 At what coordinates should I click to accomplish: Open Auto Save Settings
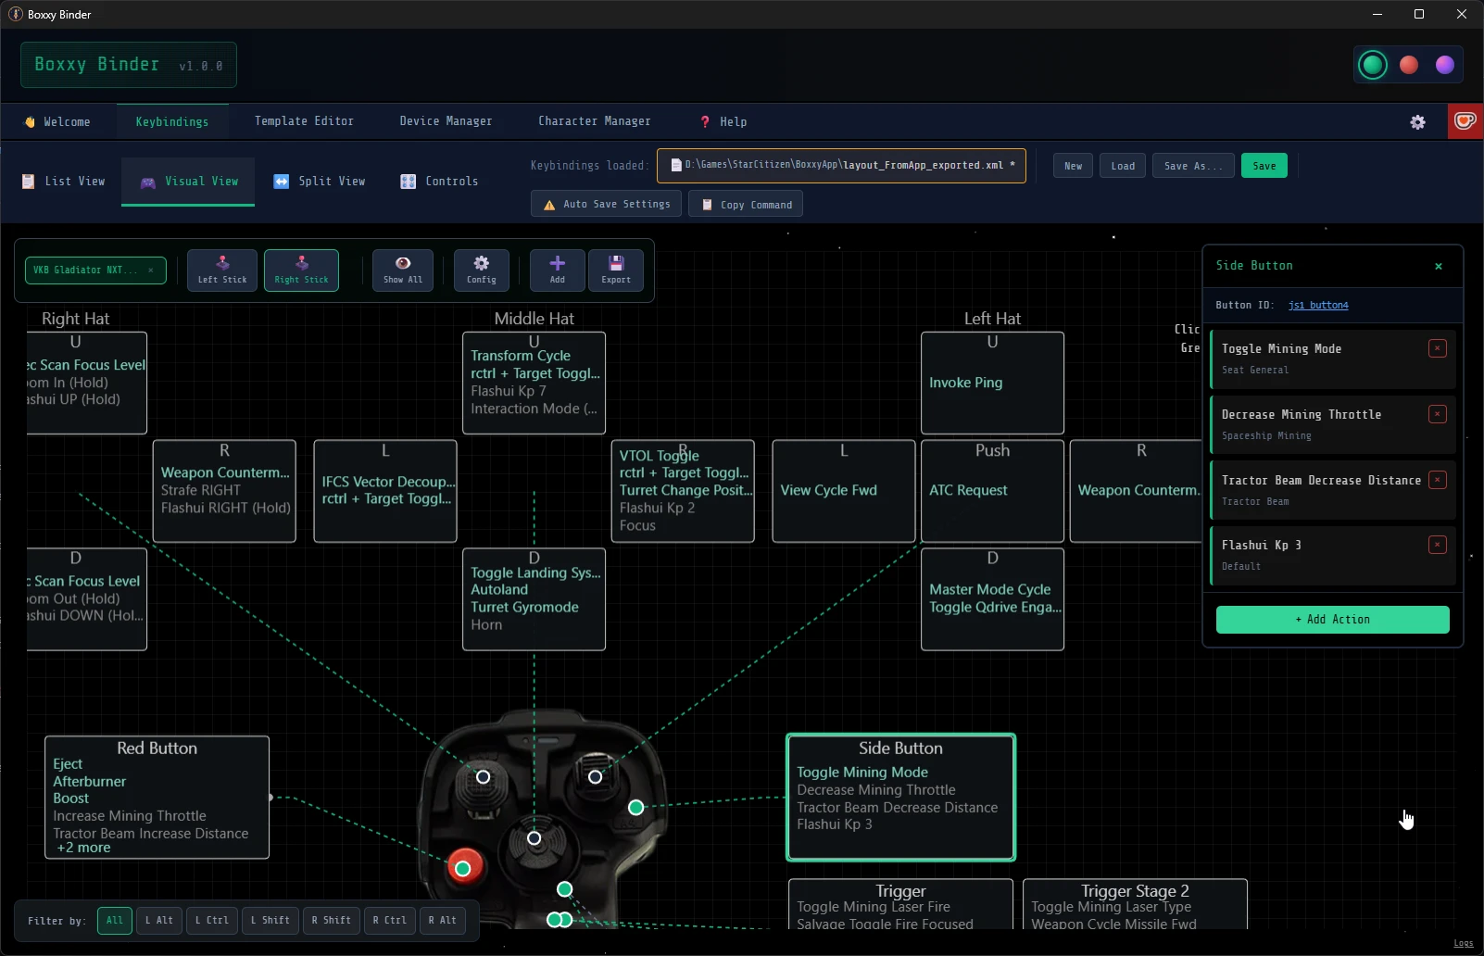pos(607,205)
